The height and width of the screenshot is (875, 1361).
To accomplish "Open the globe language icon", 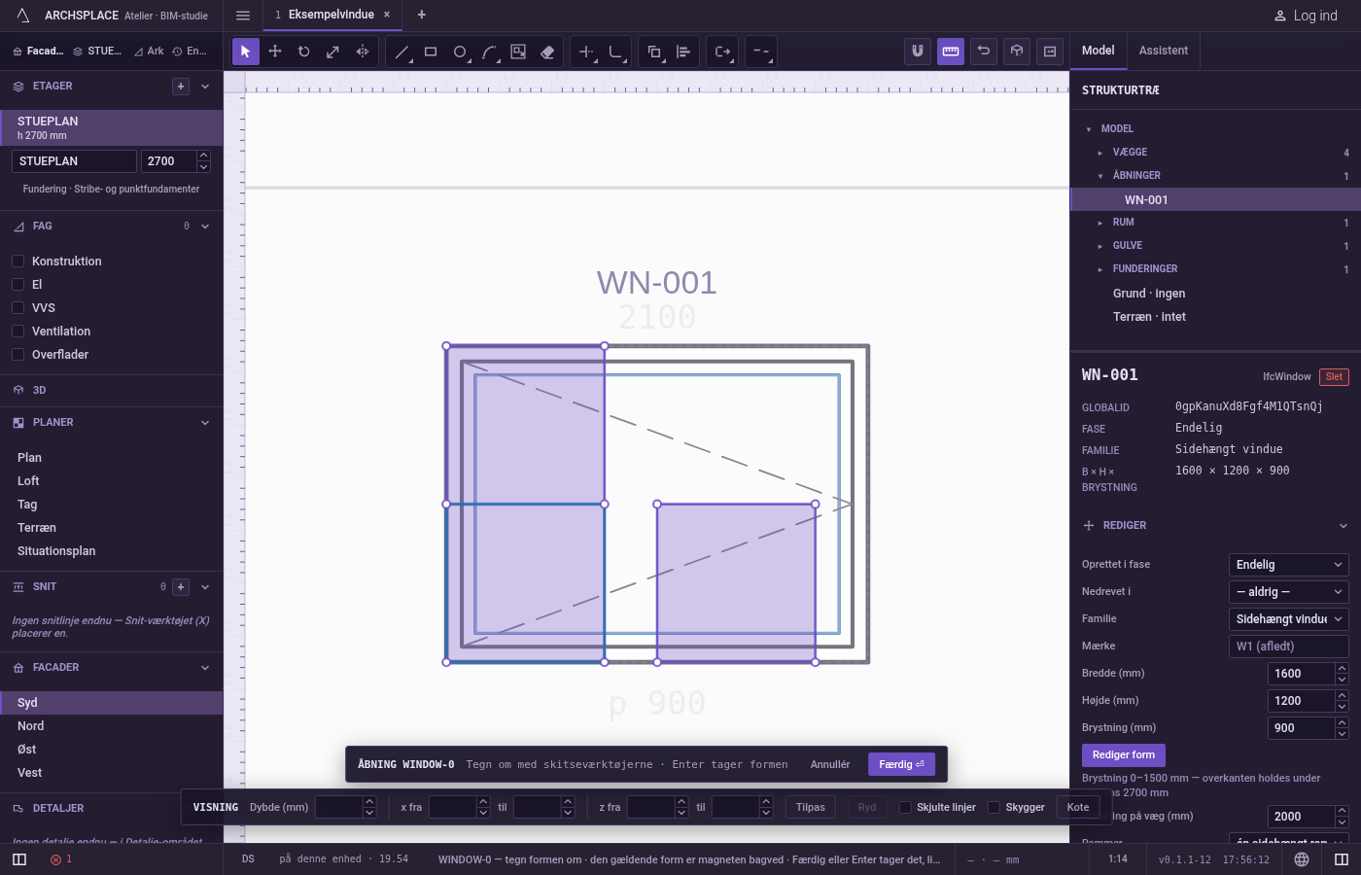I will [x=1302, y=859].
